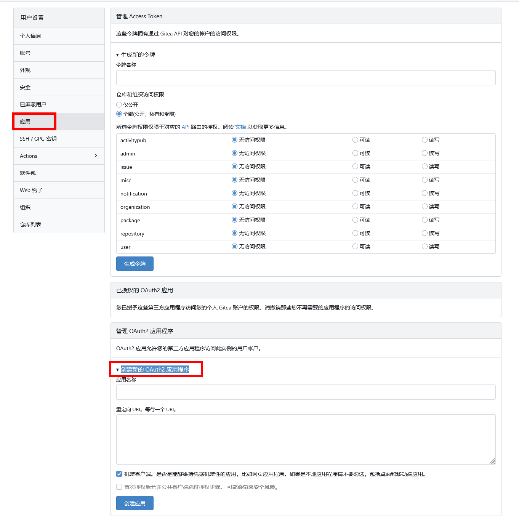Image resolution: width=519 pixels, height=524 pixels.
Task: Click the 创建应用 button
Action: (x=135, y=503)
